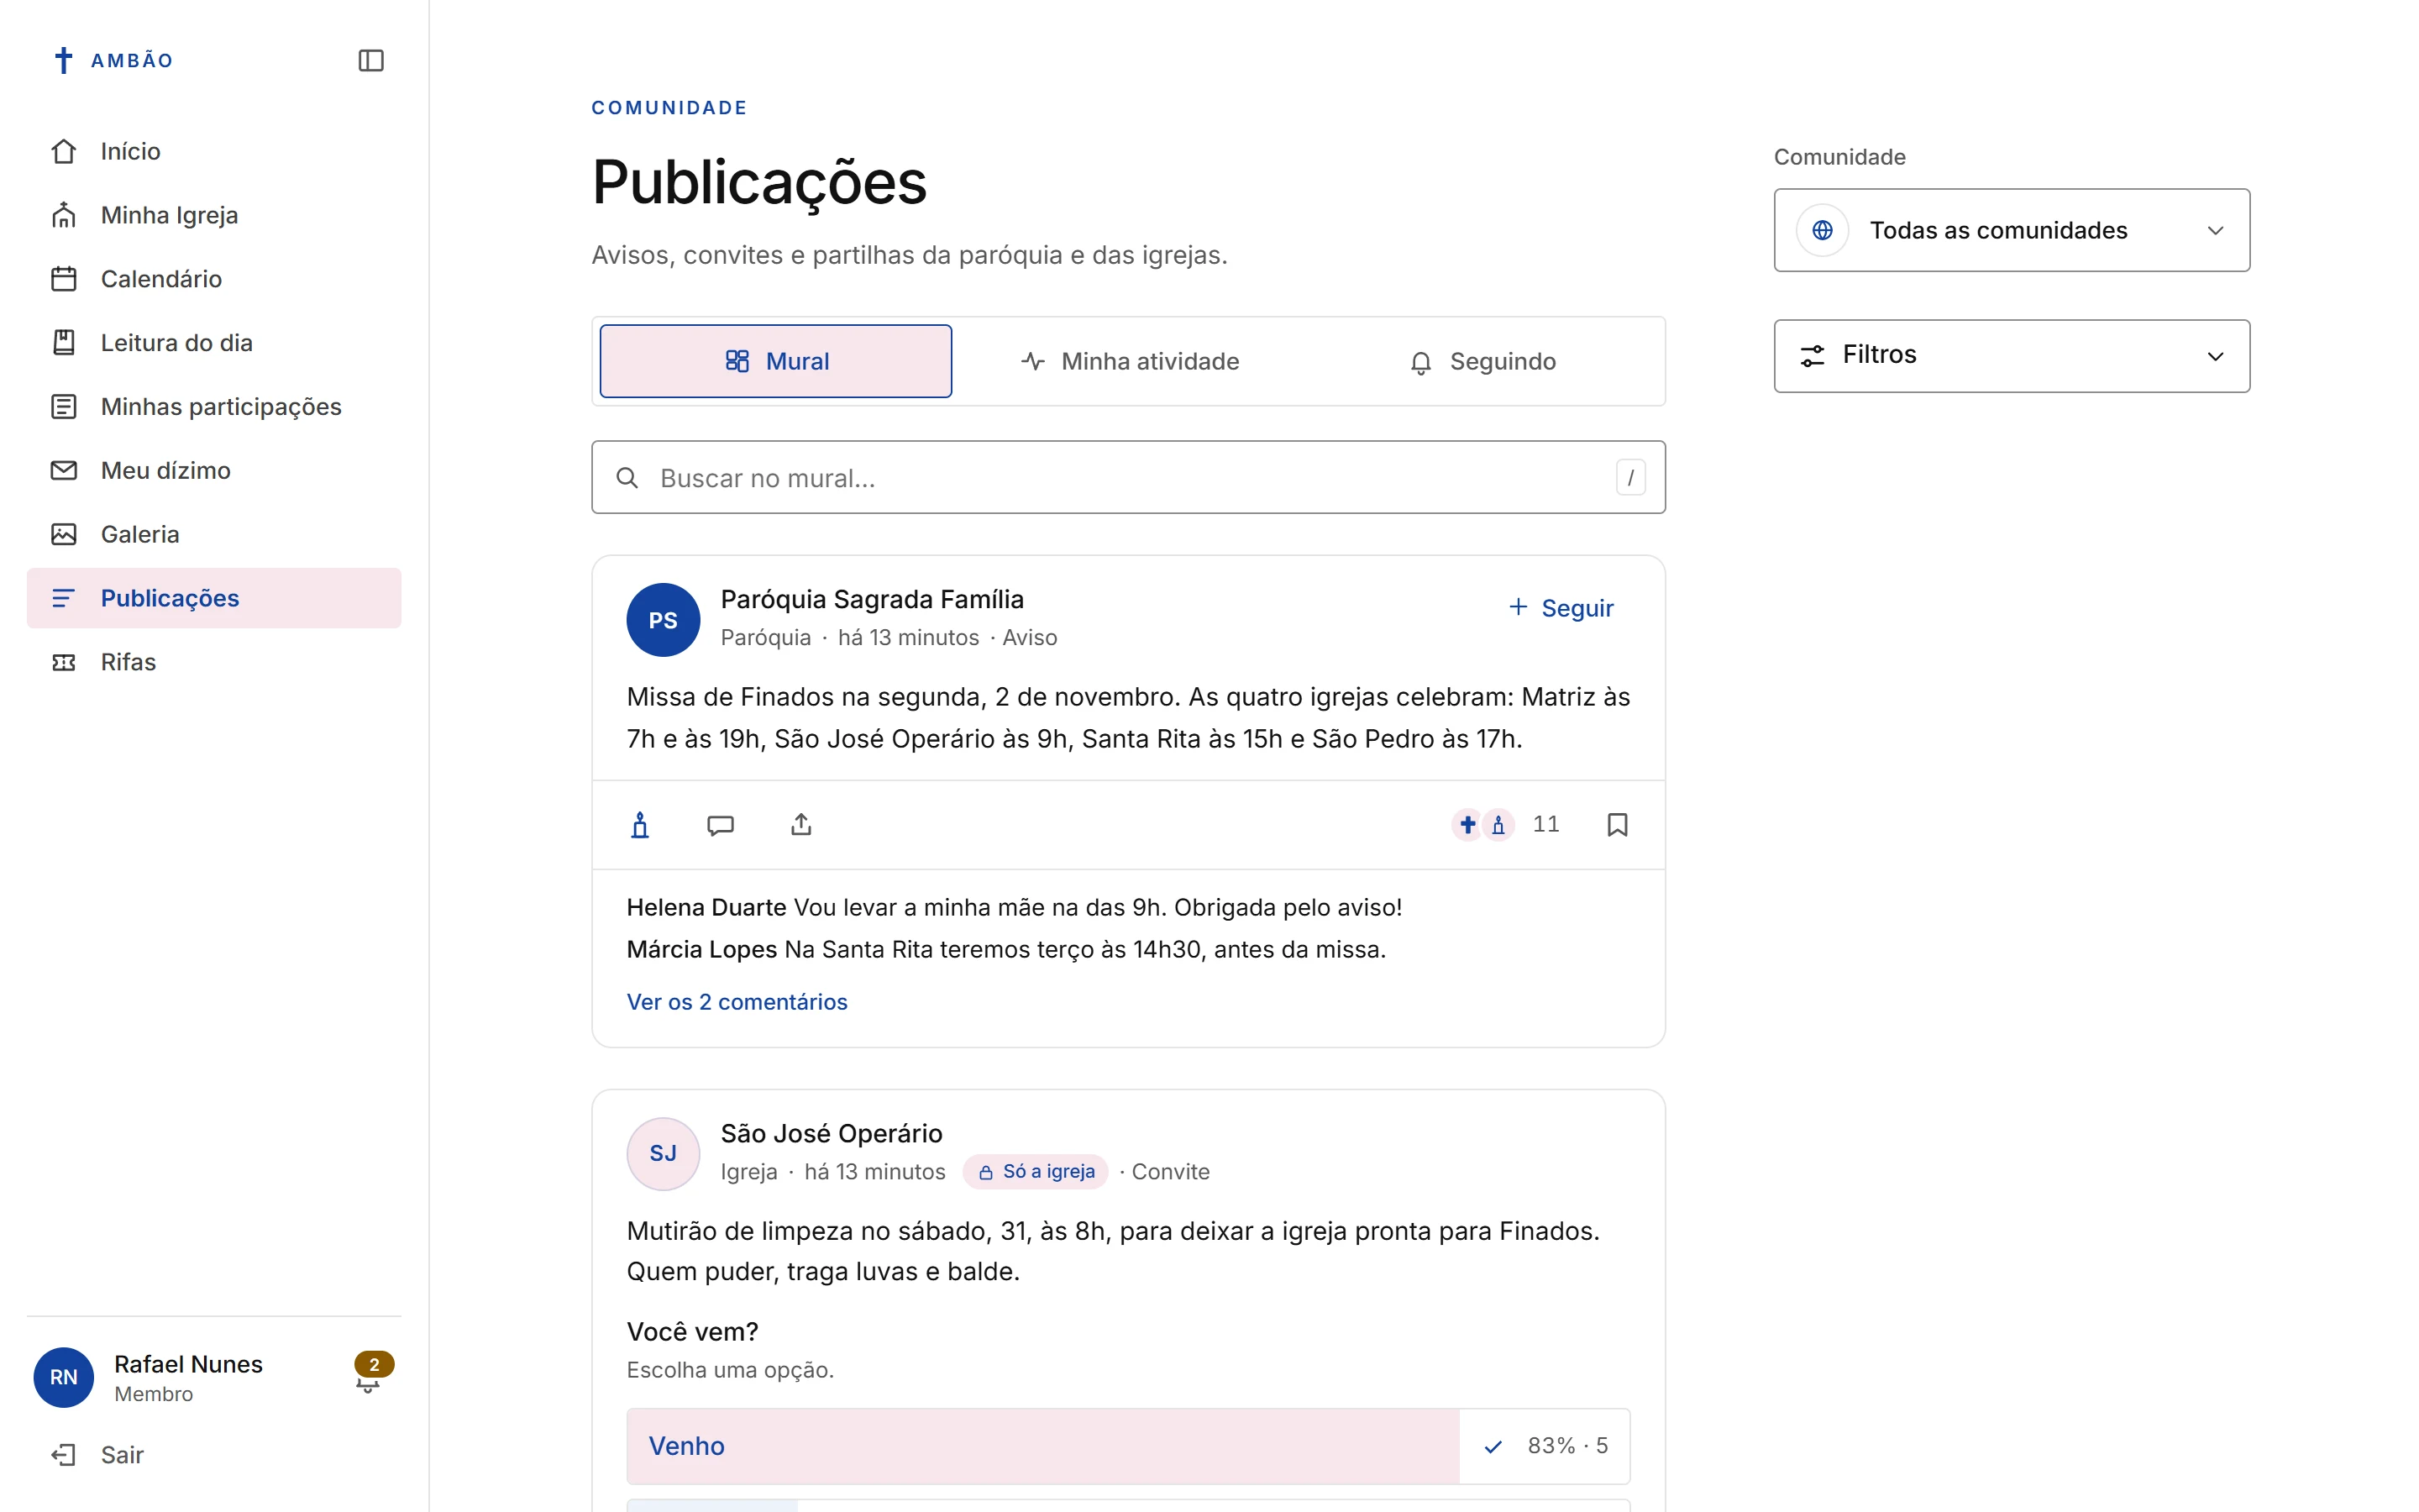Collapse the sidebar panel icon
Screen dimensions: 2419x1512
(371, 60)
